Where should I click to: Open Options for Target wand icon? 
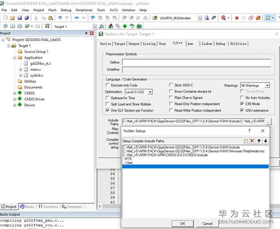point(102,26)
